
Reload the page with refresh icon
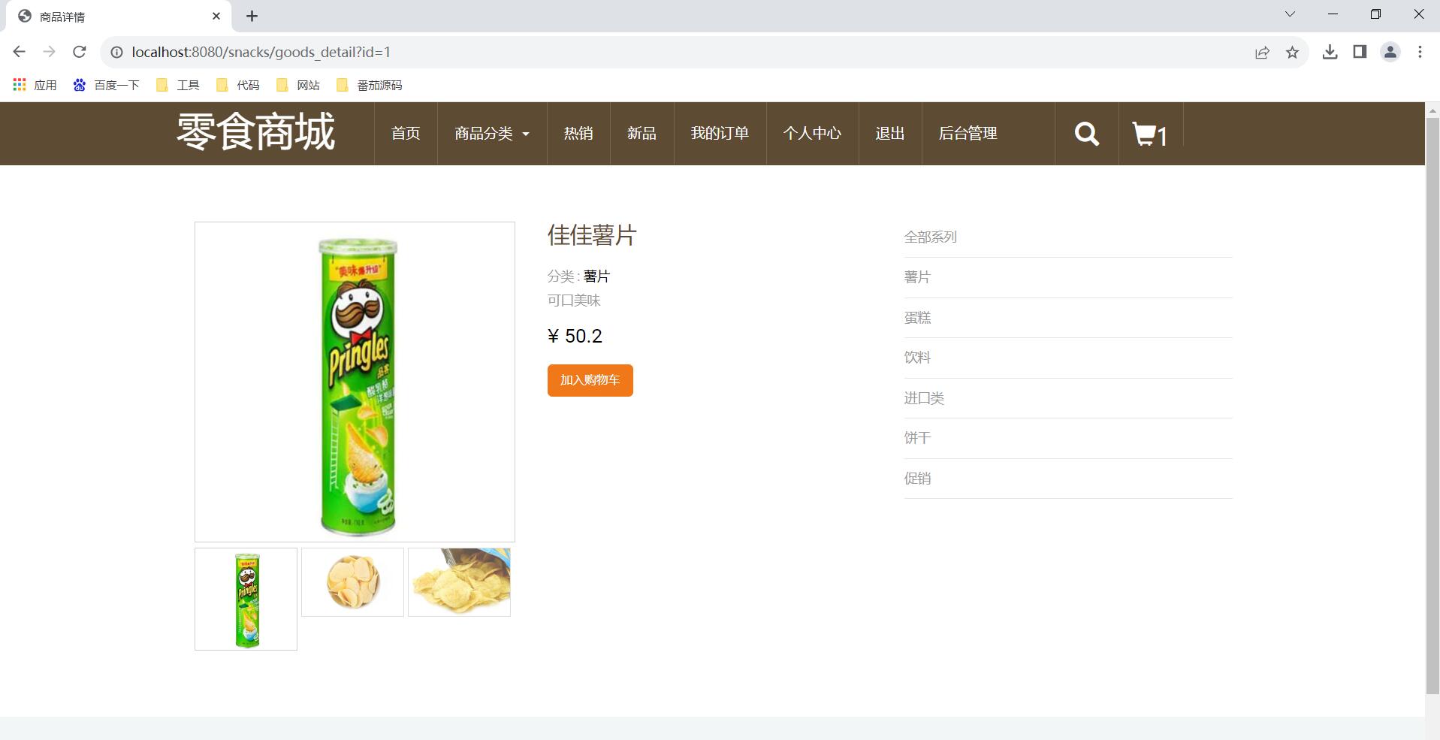80,52
